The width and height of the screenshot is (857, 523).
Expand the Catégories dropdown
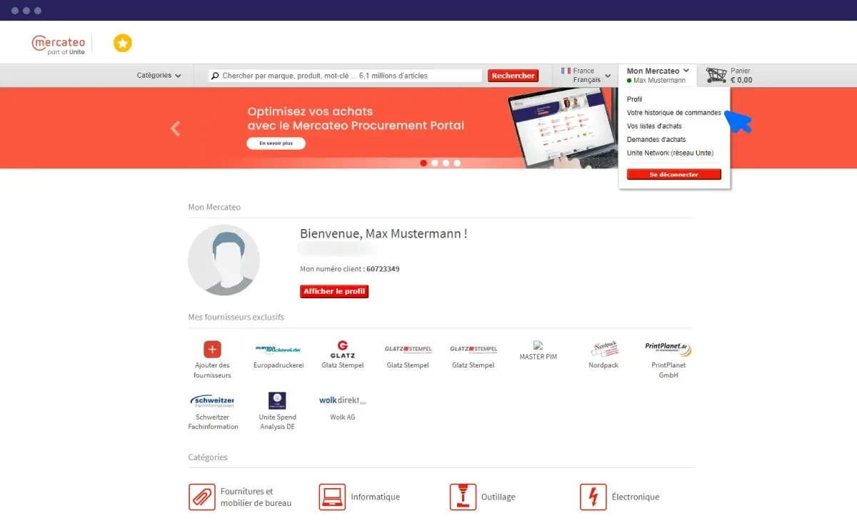coord(159,76)
